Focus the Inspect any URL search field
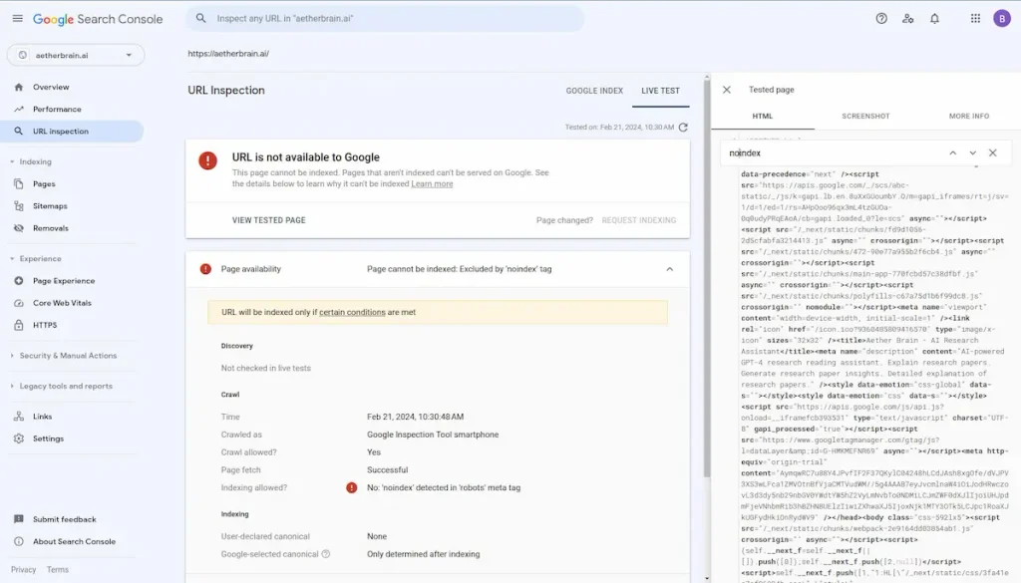Image resolution: width=1021 pixels, height=583 pixels. [x=385, y=18]
